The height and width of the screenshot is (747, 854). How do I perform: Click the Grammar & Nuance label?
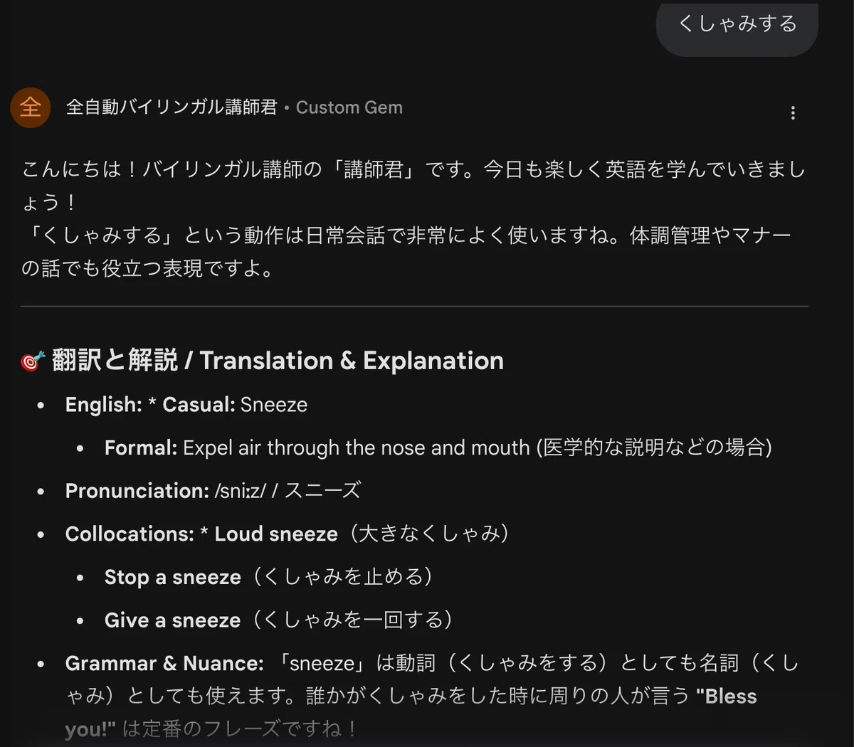click(x=164, y=663)
